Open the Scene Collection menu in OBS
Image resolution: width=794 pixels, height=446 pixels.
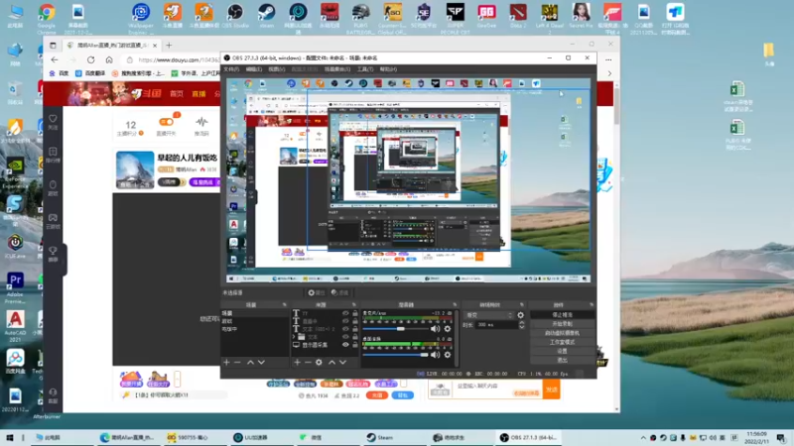pyautogui.click(x=337, y=69)
